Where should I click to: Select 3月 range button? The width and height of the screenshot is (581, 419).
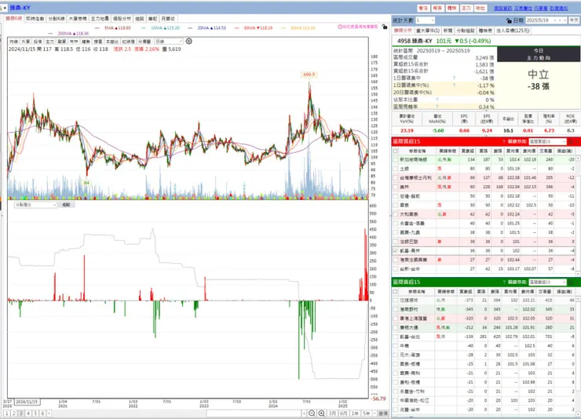[332, 413]
